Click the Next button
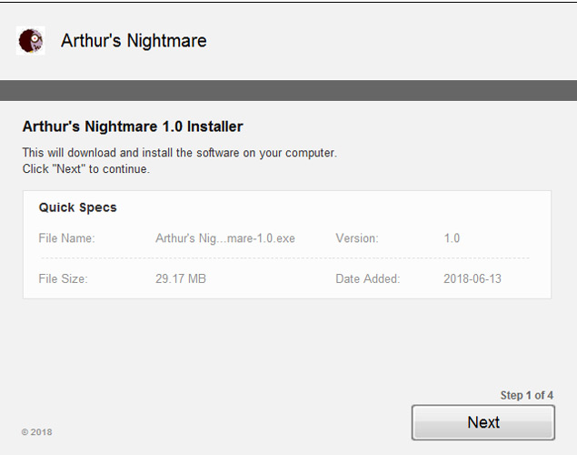Screen dimensions: 577x455 tap(483, 422)
